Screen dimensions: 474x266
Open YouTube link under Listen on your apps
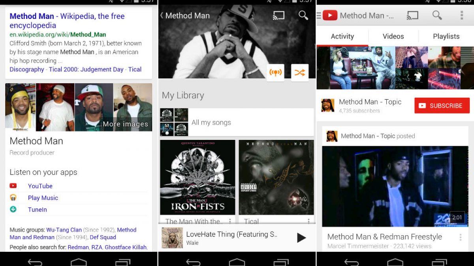pyautogui.click(x=40, y=186)
